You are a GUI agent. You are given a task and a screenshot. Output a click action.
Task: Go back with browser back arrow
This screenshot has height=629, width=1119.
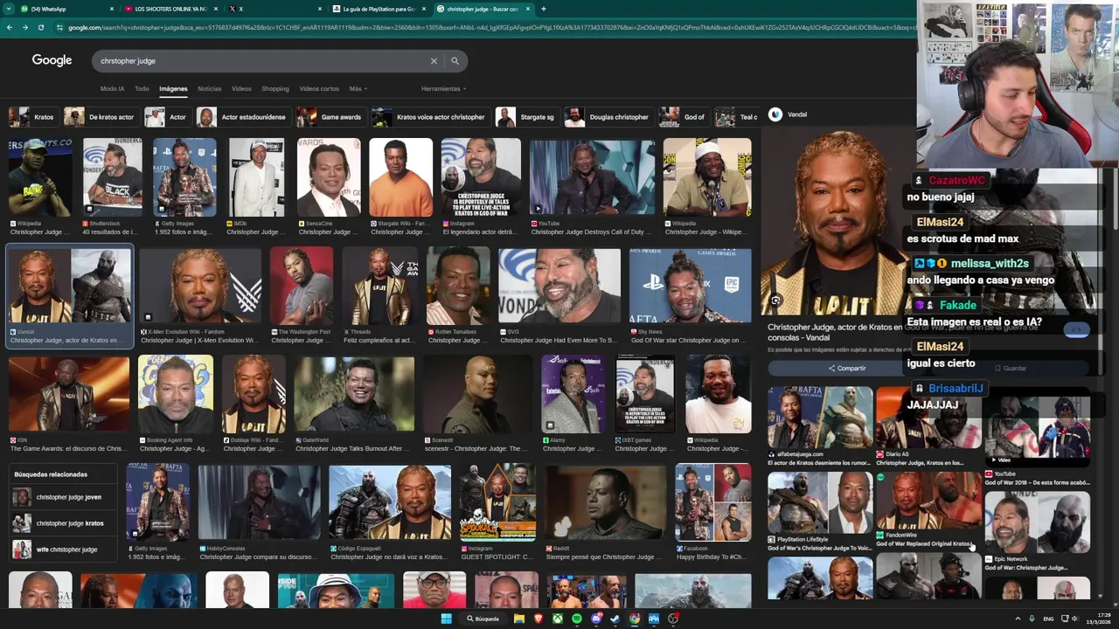[x=9, y=27]
